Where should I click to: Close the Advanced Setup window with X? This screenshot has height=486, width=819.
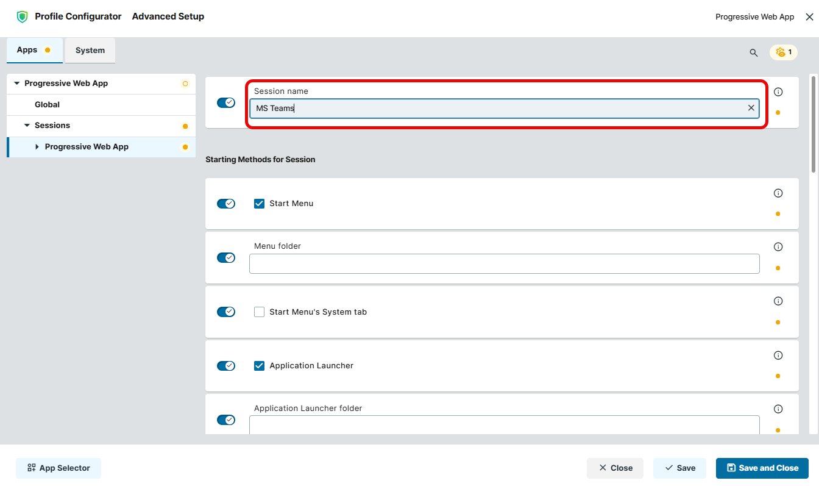click(809, 17)
